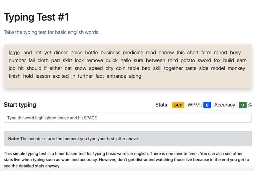Click the word "sword" in the passage
Viewport: 255px width, 171px height.
204,60
